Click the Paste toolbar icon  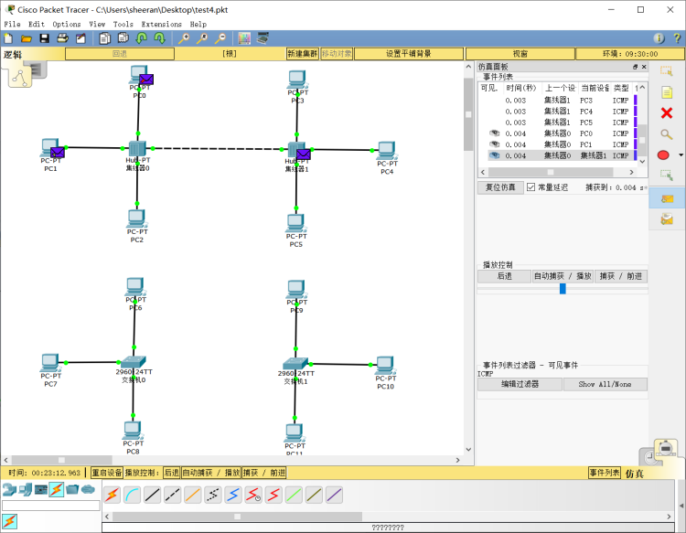[123, 38]
